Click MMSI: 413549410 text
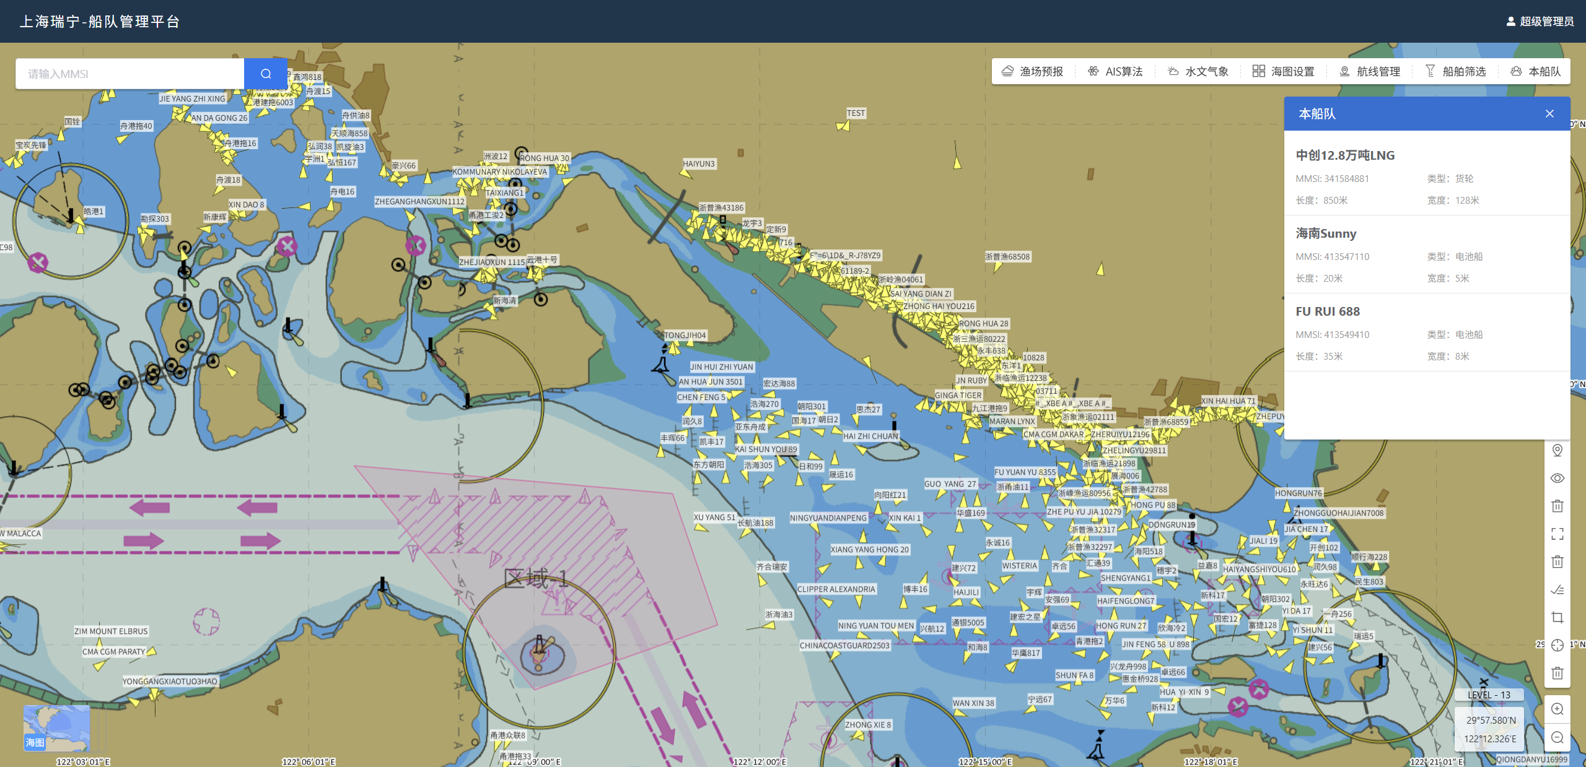 click(x=1333, y=335)
